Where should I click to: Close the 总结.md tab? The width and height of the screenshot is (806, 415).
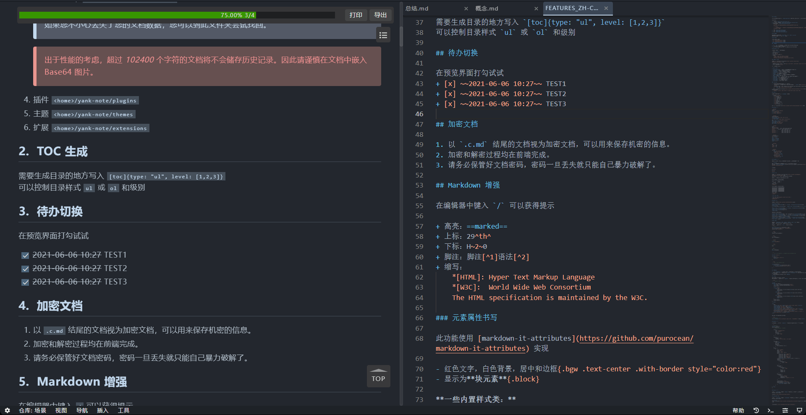pos(466,8)
